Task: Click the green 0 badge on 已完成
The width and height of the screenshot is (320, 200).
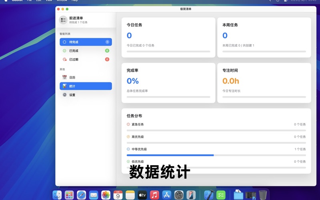Action: click(107, 51)
